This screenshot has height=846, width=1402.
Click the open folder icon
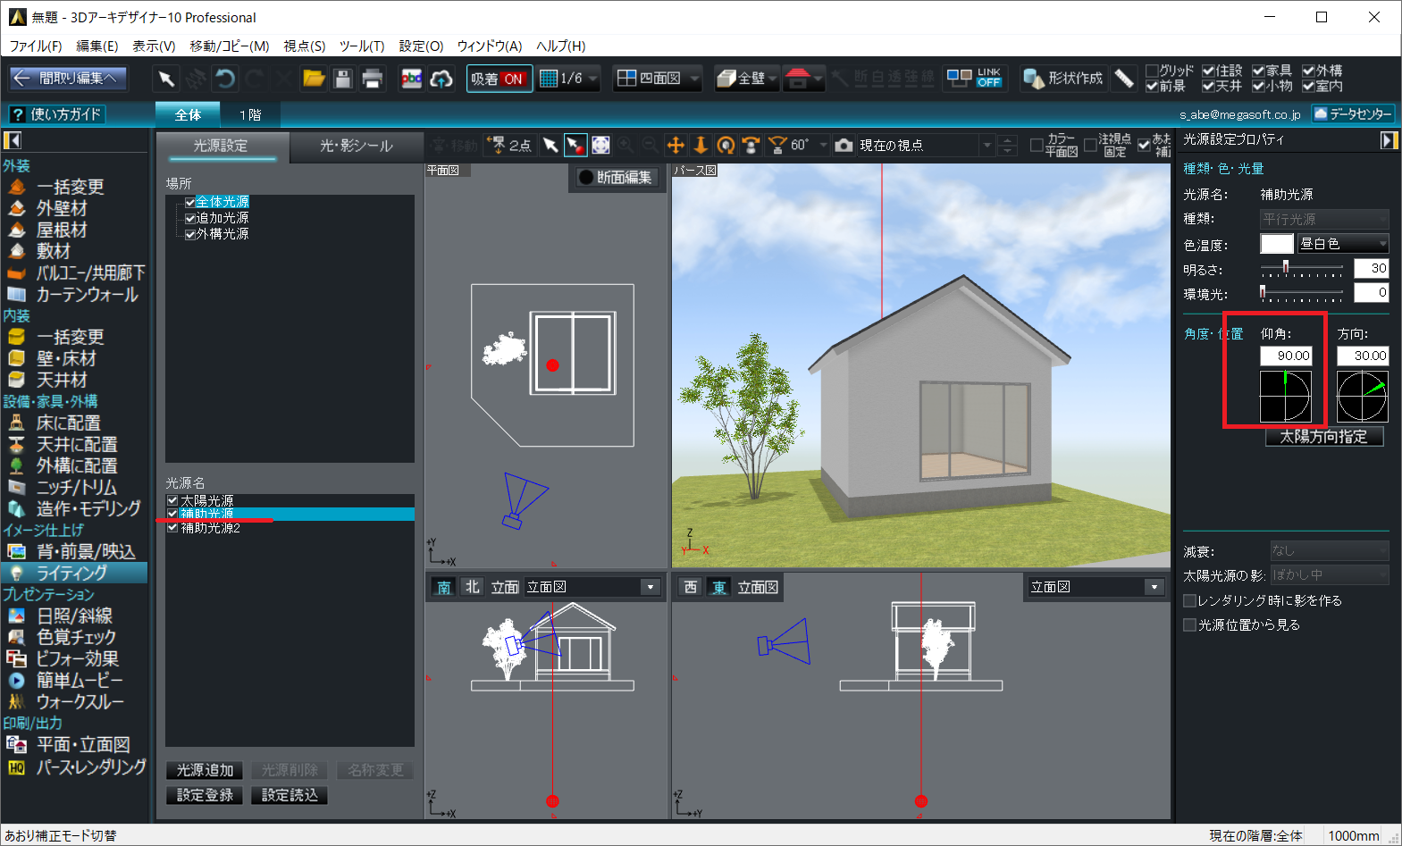(x=314, y=79)
